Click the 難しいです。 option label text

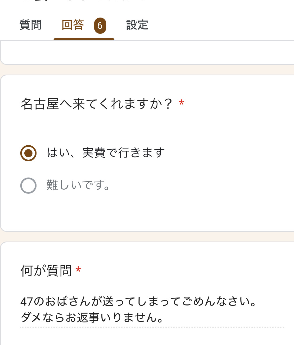pyautogui.click(x=78, y=185)
